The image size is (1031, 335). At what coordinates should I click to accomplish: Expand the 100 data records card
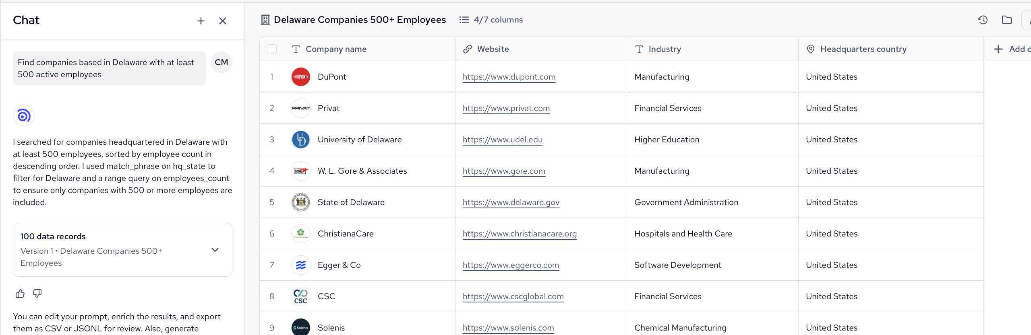[215, 250]
